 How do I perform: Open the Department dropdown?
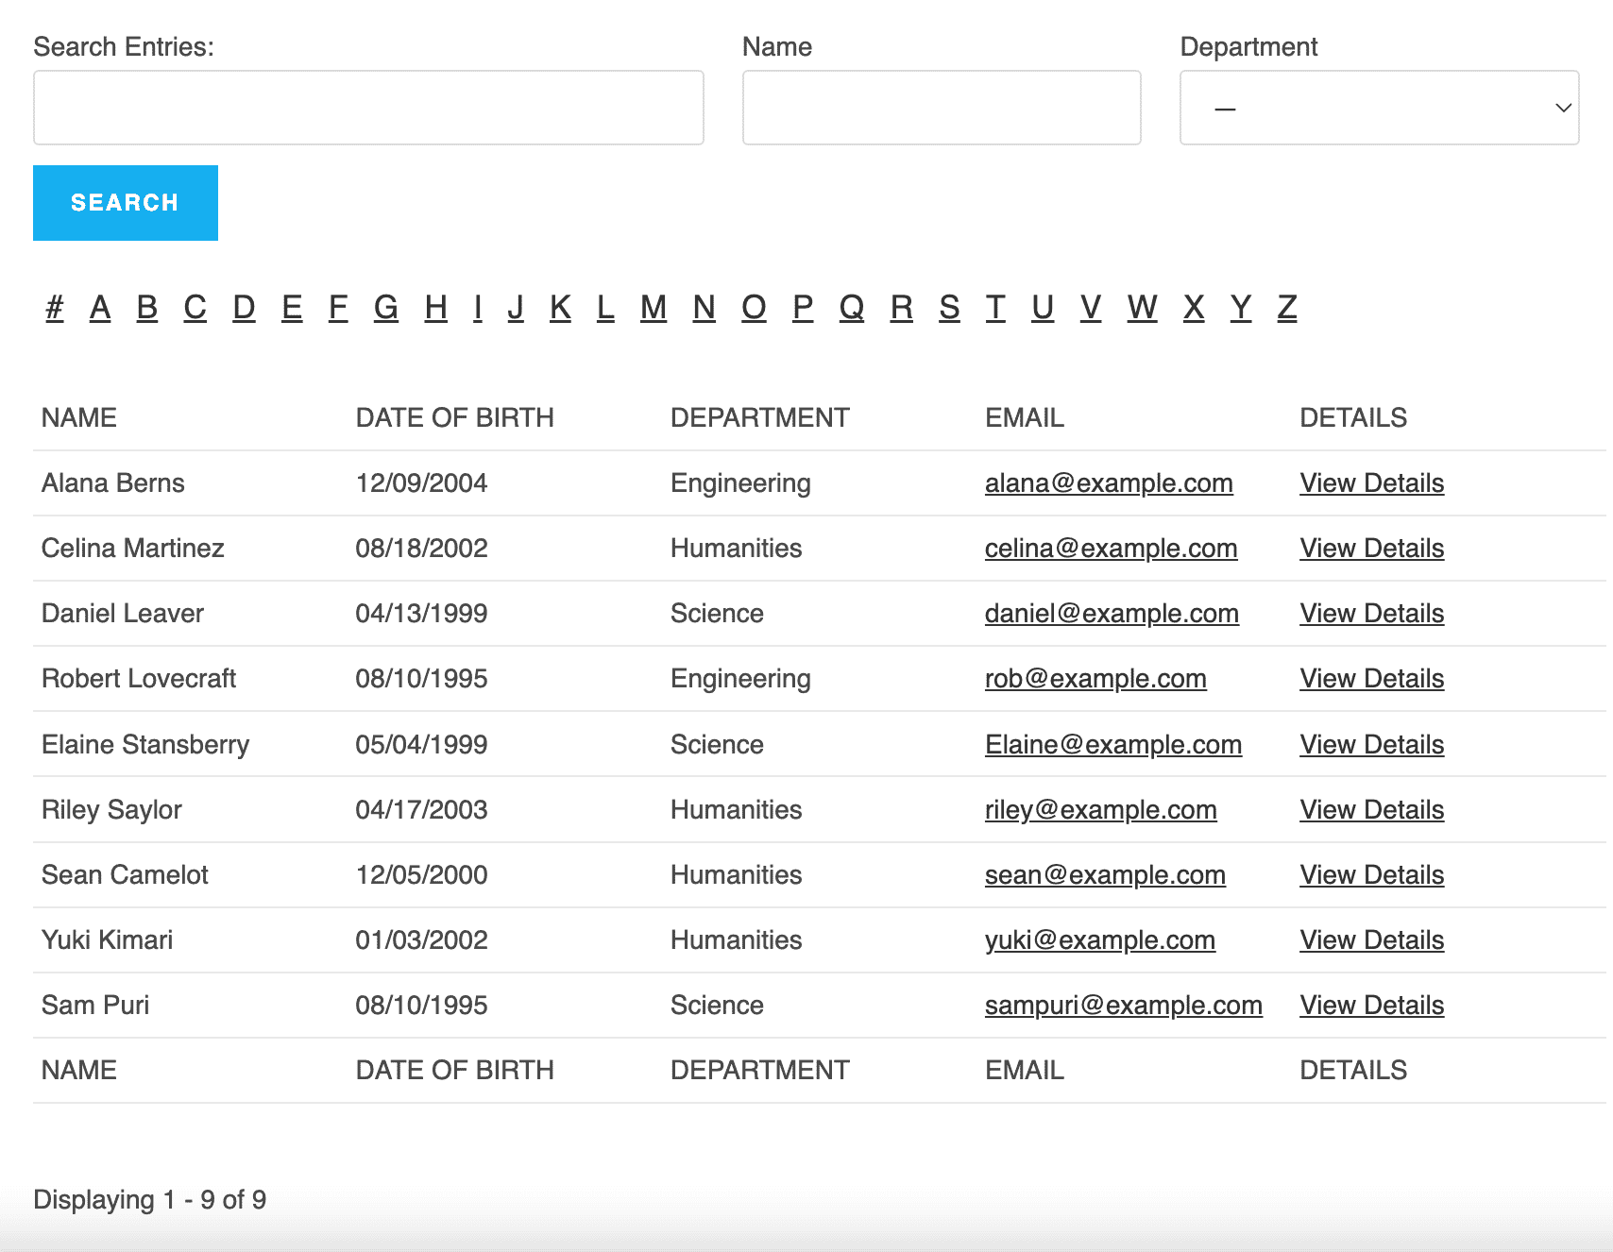1379,108
